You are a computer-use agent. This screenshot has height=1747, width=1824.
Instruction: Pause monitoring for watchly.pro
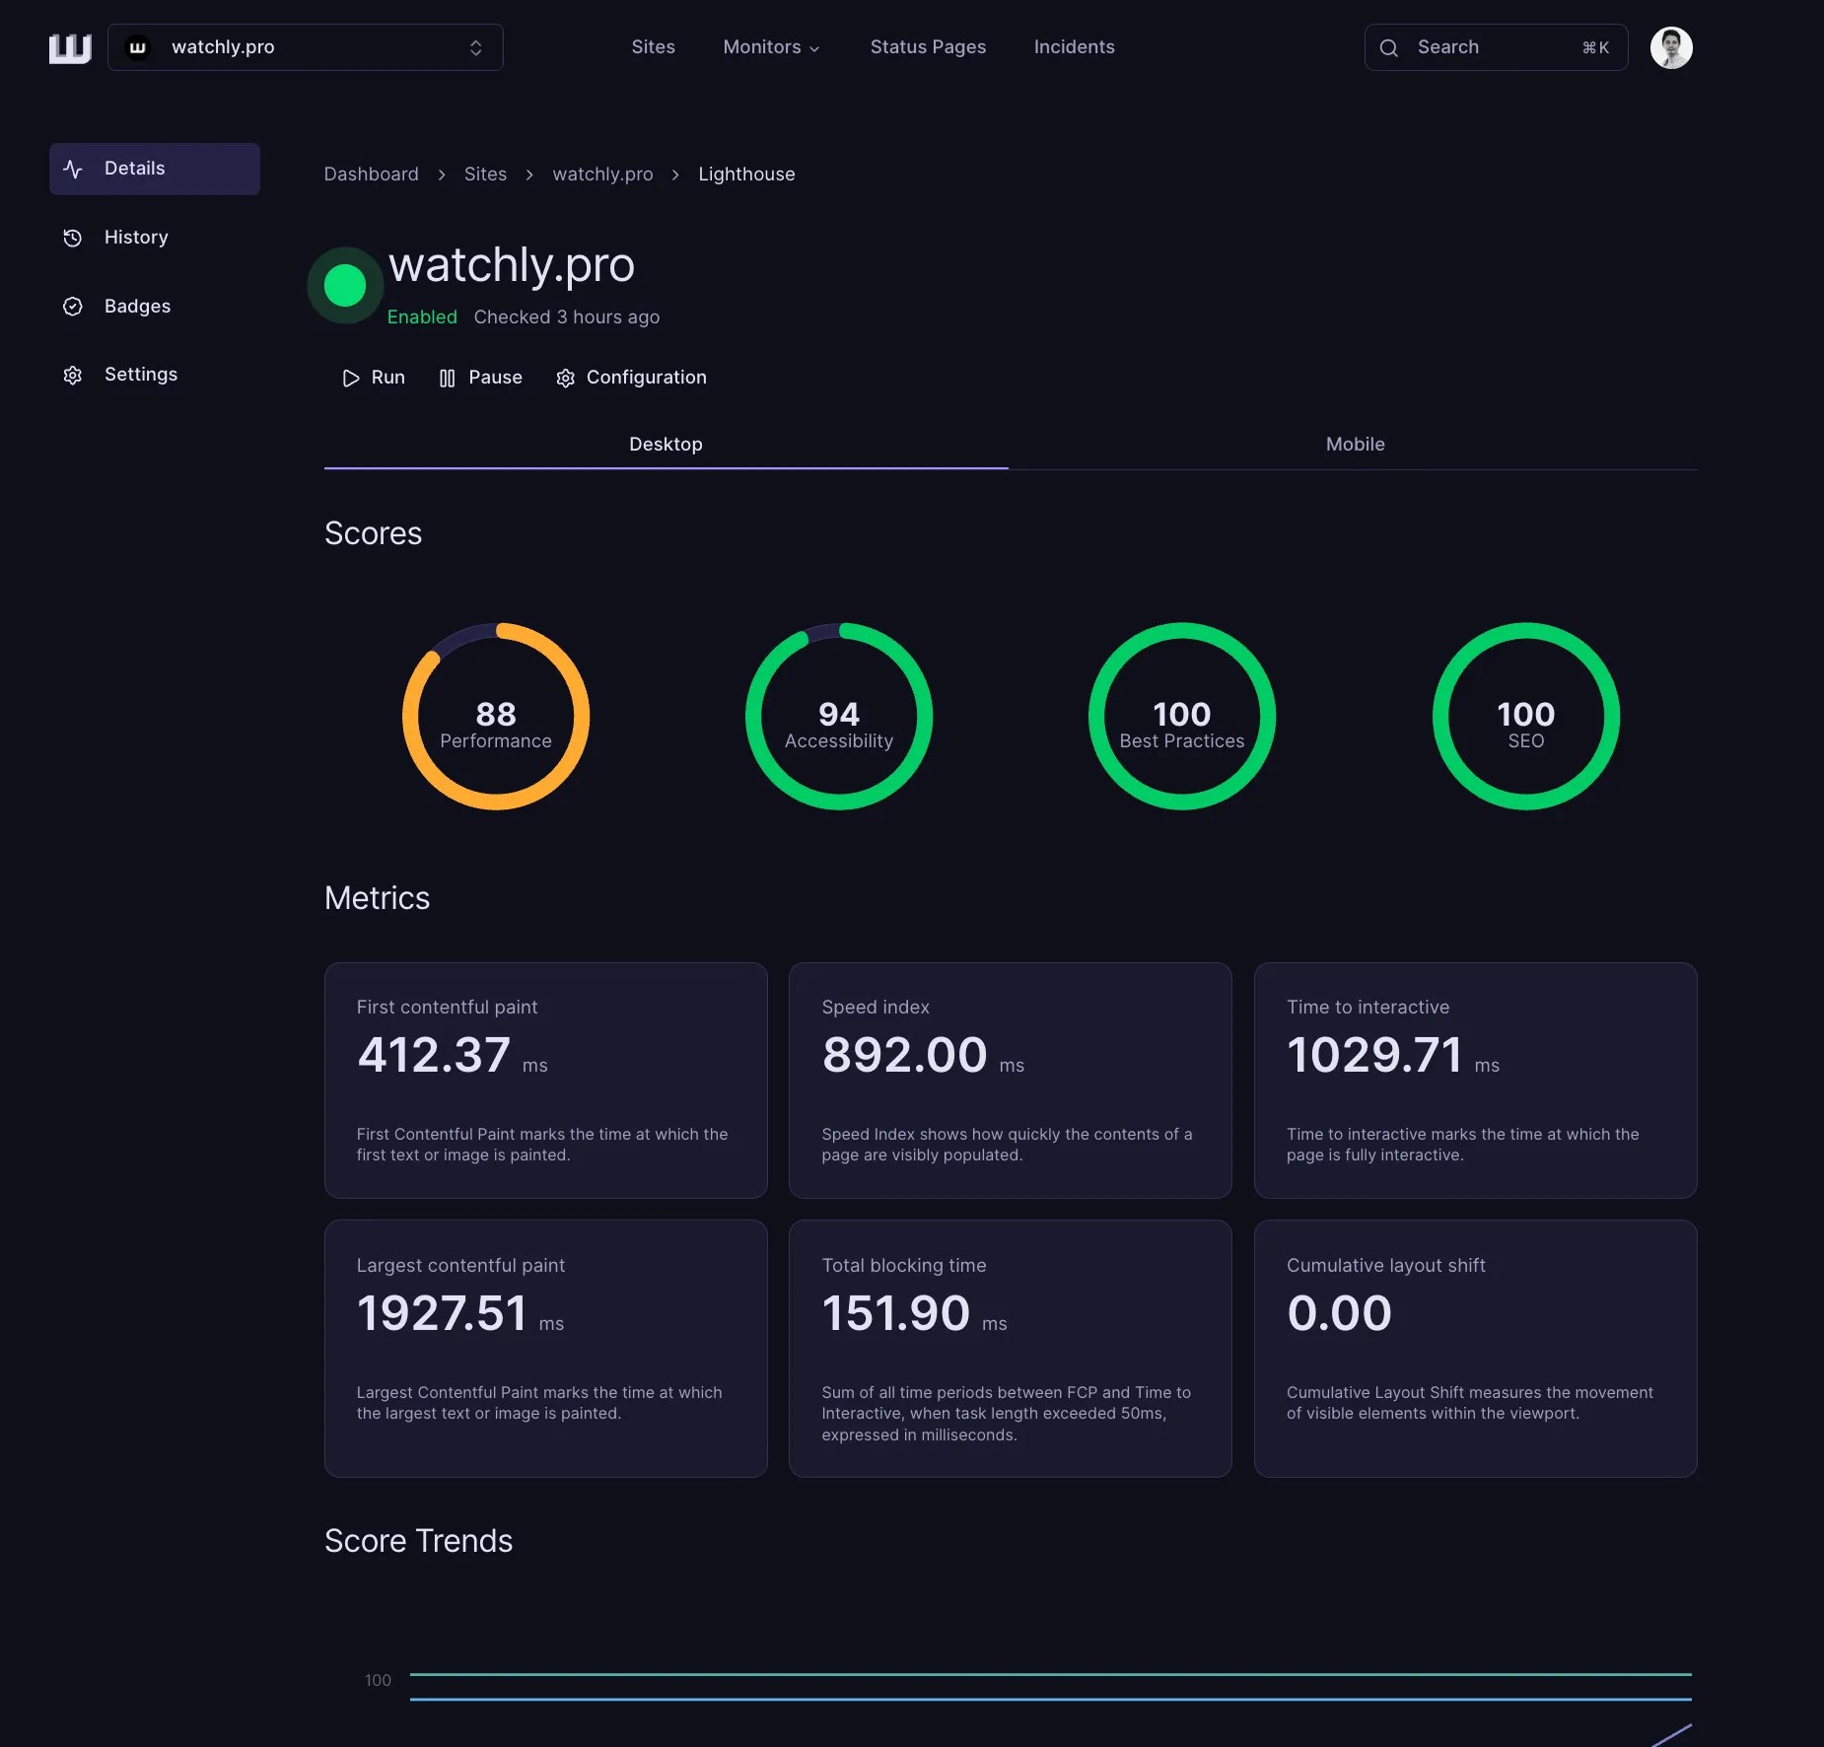coord(481,378)
